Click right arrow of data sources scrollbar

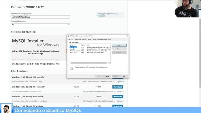point(110,63)
